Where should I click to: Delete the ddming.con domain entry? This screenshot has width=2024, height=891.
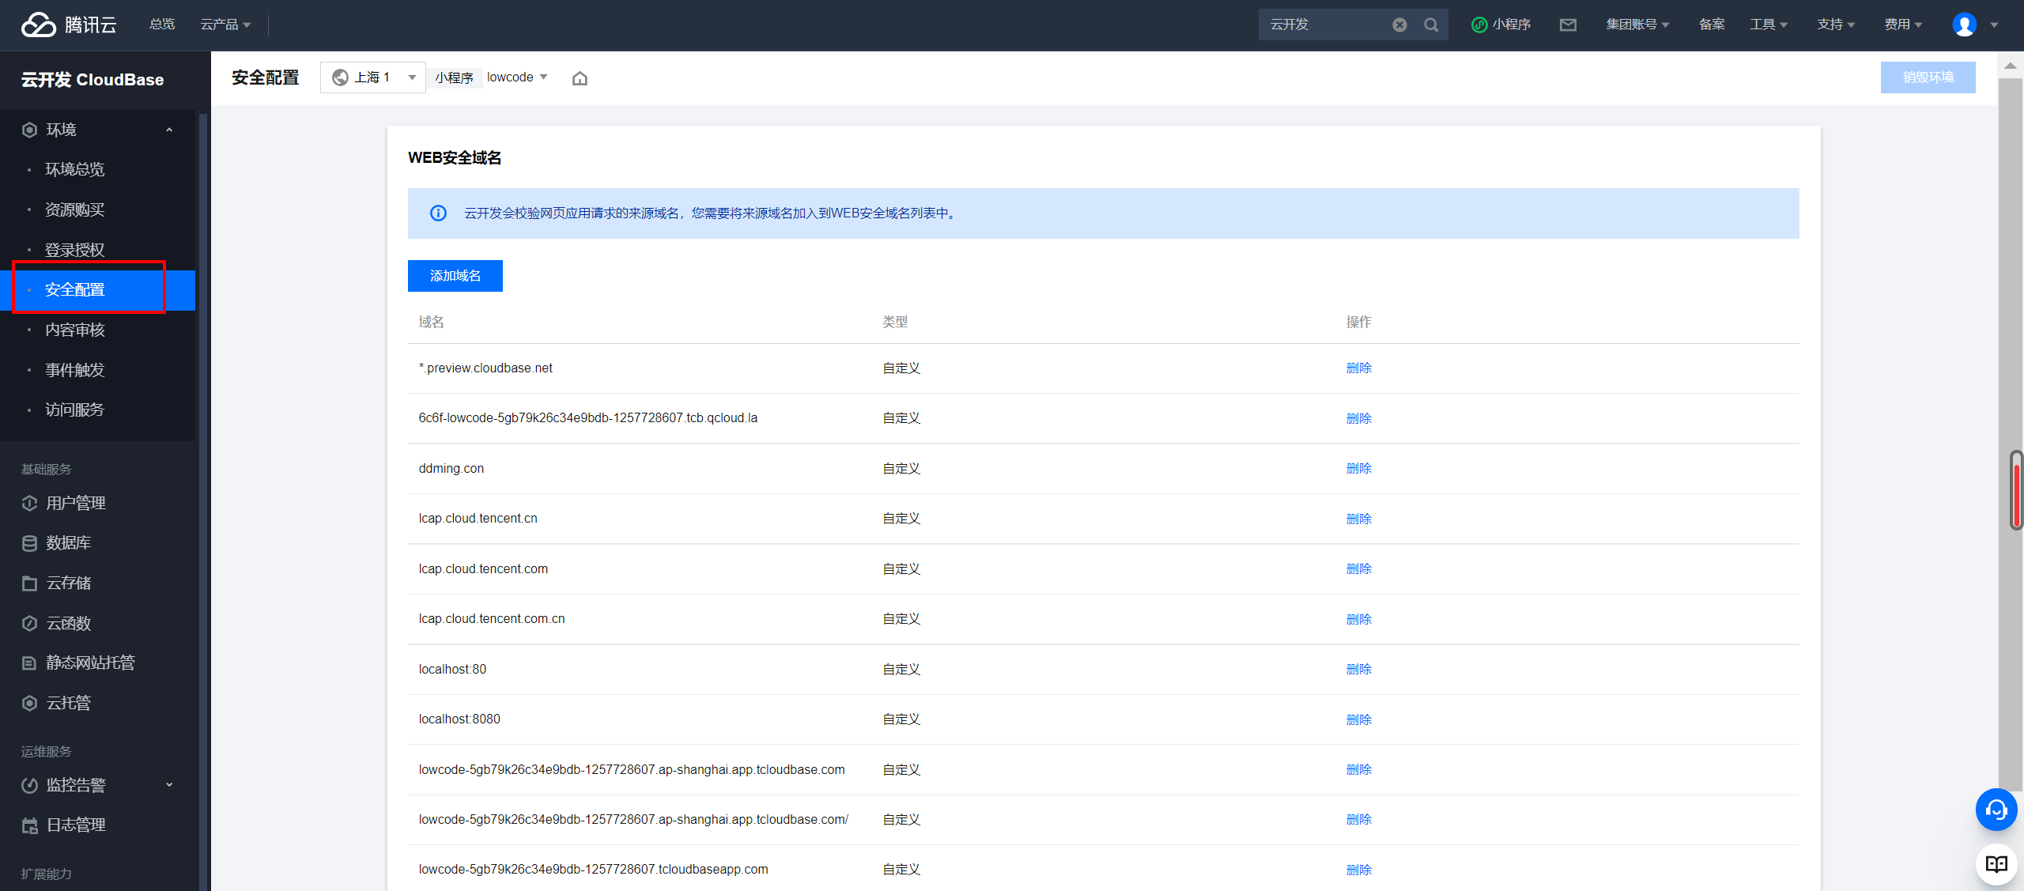(x=1358, y=469)
